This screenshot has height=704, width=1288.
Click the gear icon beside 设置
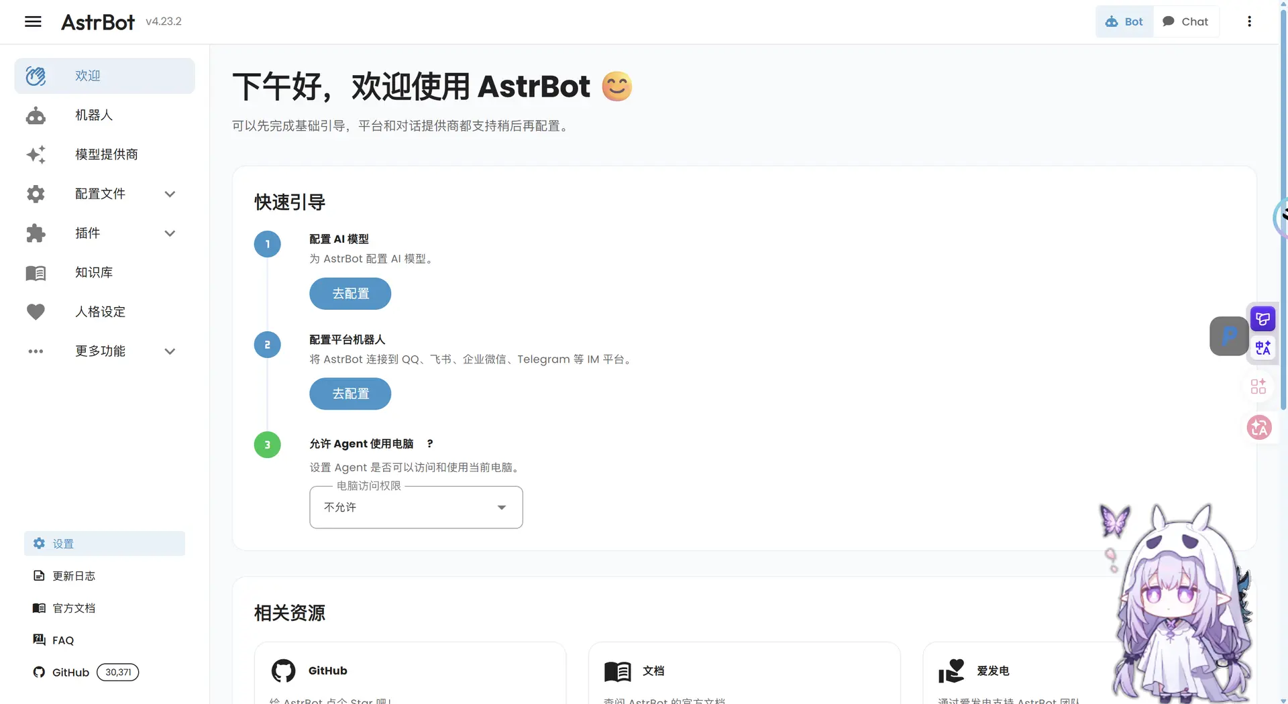pyautogui.click(x=39, y=544)
